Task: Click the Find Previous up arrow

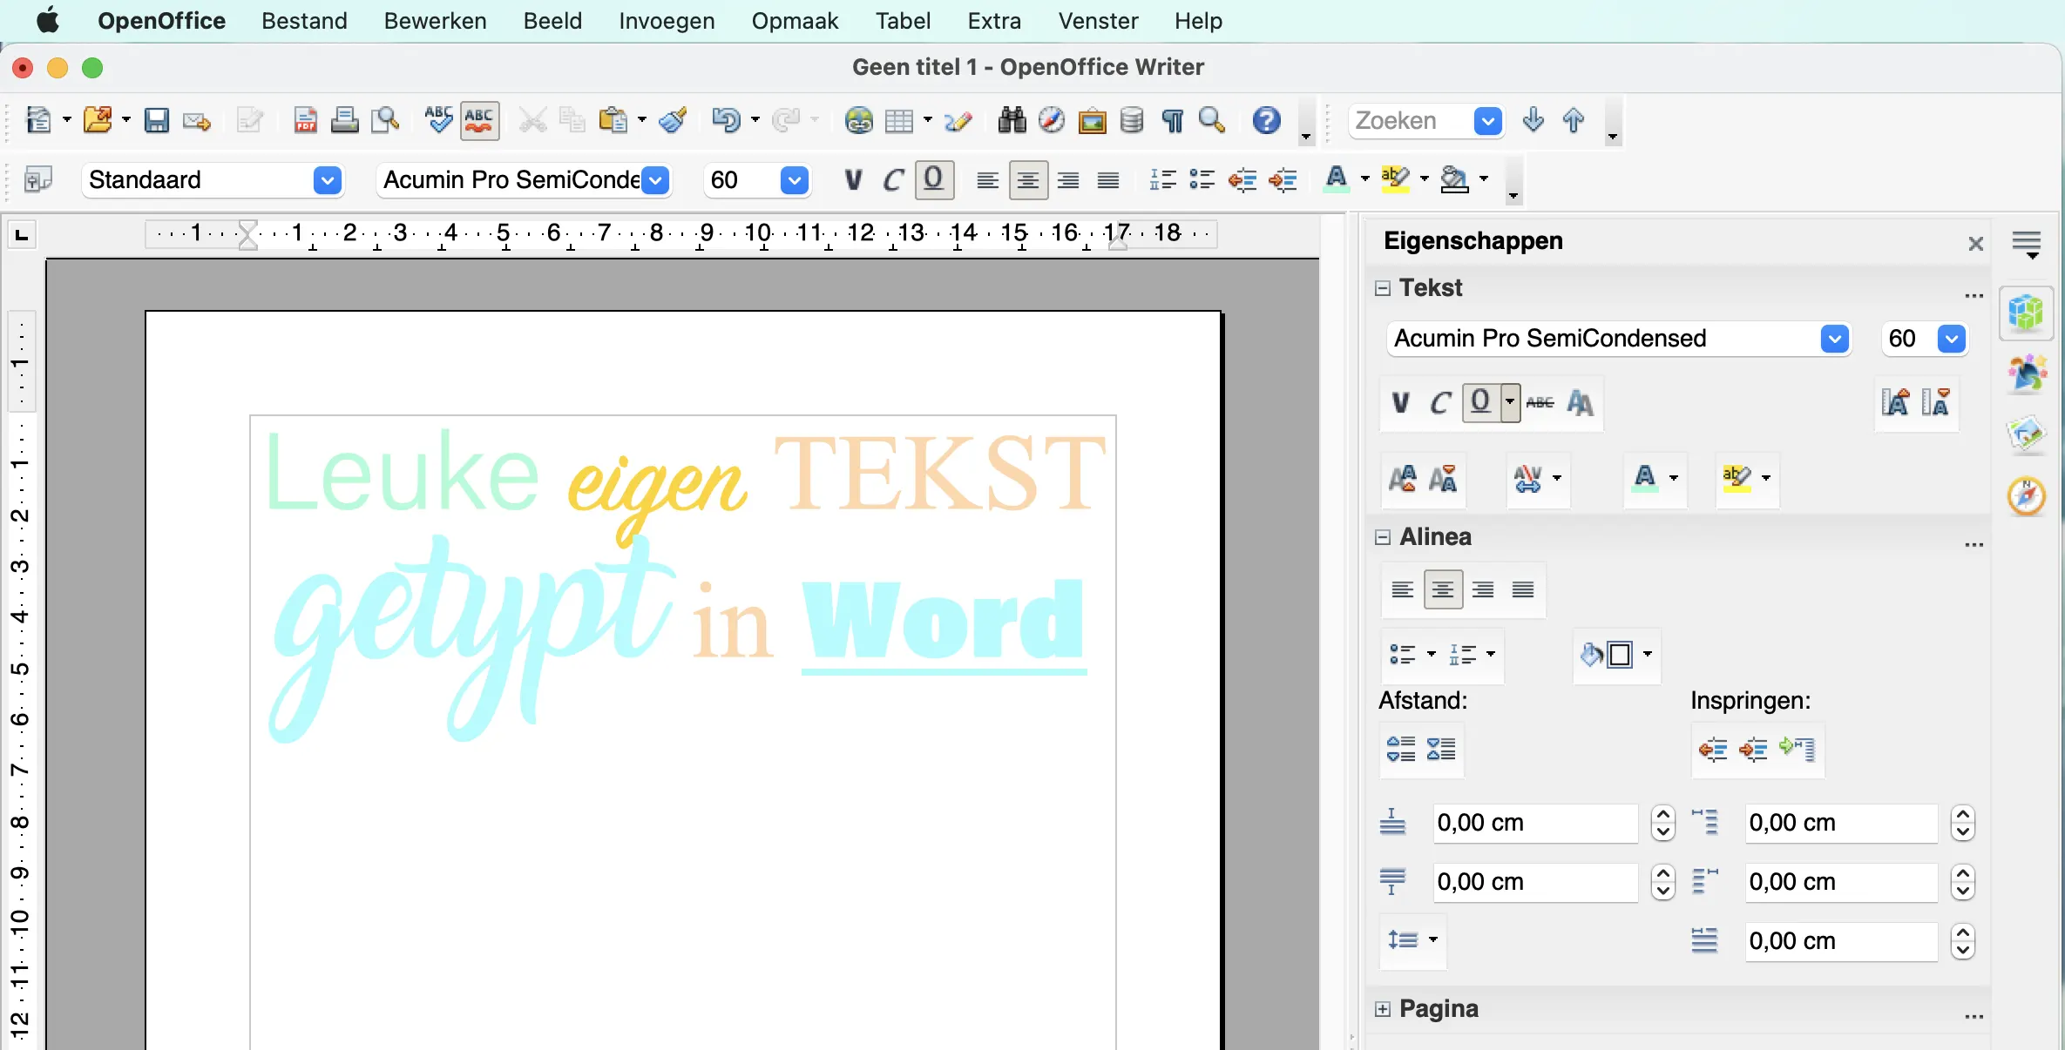Action: pos(1574,120)
